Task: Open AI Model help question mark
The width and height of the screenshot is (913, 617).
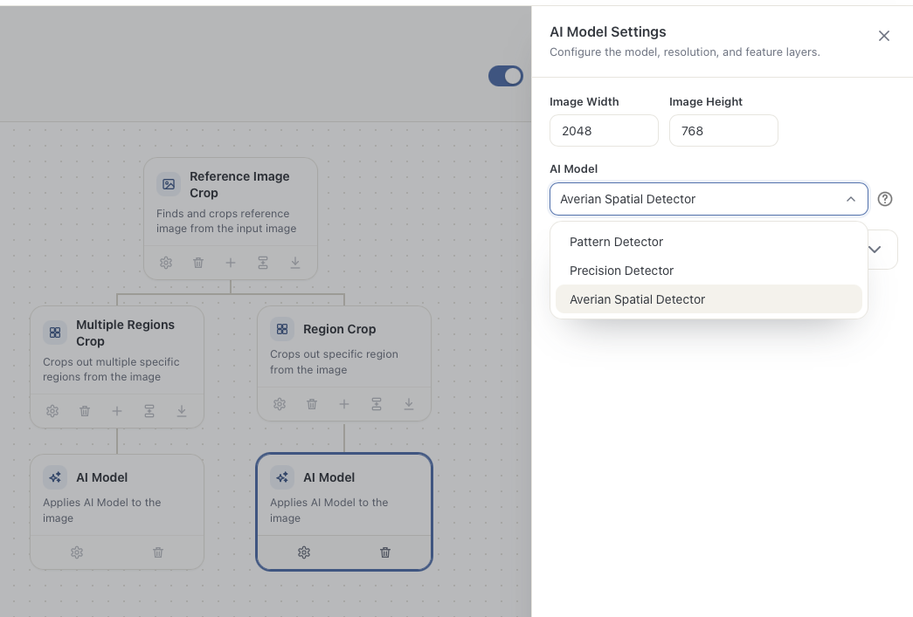Action: click(x=884, y=199)
